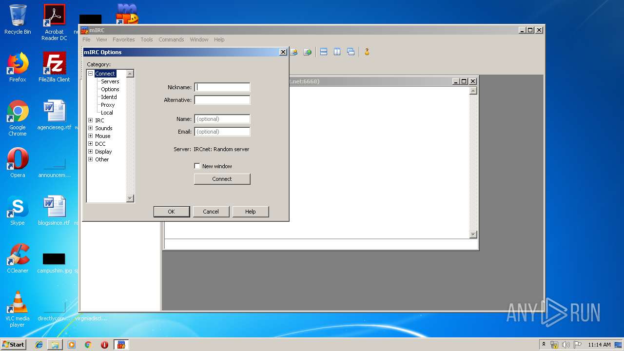Click Internet Explorer taskbar icon
This screenshot has height=351, width=624.
pos(39,345)
